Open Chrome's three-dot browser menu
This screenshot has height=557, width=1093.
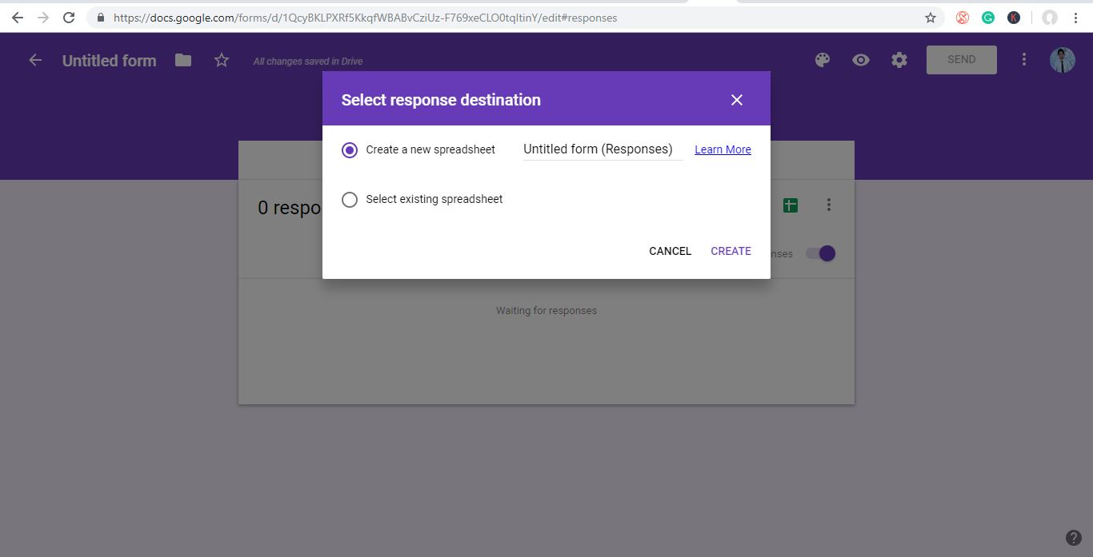click(x=1076, y=18)
